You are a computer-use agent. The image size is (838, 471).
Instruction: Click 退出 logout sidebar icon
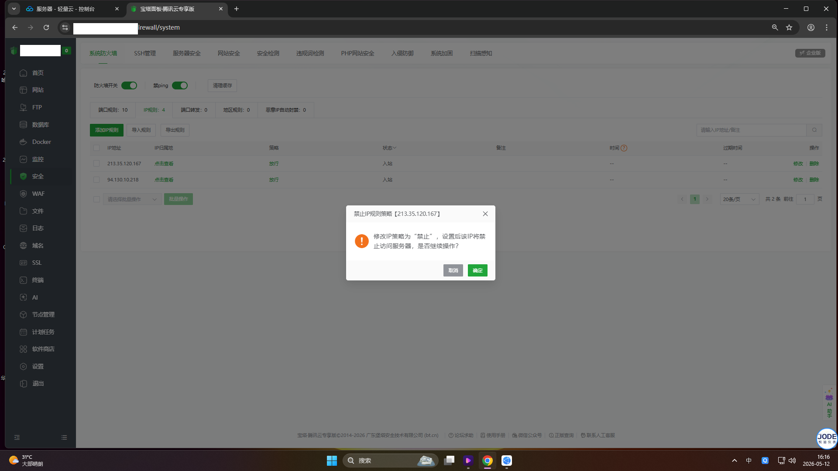tap(24, 383)
